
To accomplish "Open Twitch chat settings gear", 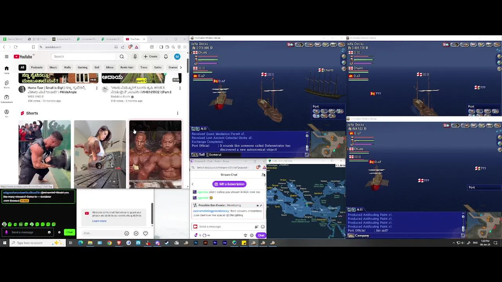I will point(252,235).
